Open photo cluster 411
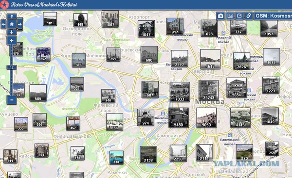The image size is (292, 178). point(10,157)
